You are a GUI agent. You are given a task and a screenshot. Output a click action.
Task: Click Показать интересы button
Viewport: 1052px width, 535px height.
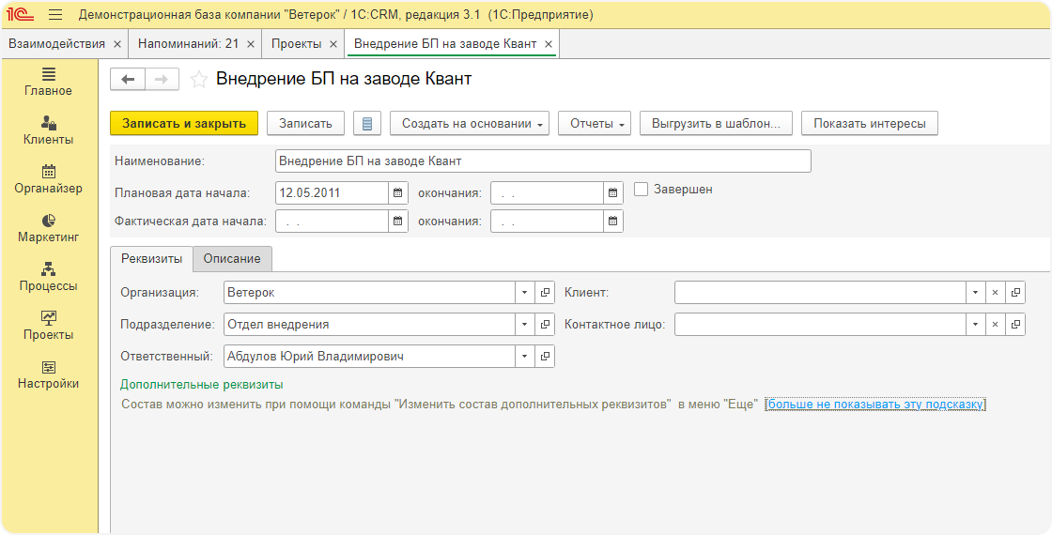click(x=870, y=123)
